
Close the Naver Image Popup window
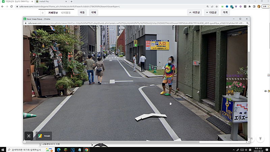pyautogui.click(x=247, y=19)
